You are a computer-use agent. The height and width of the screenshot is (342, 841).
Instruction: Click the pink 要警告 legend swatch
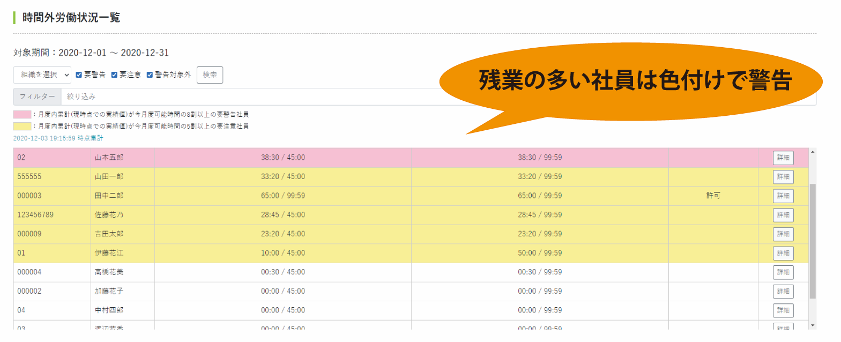point(22,115)
